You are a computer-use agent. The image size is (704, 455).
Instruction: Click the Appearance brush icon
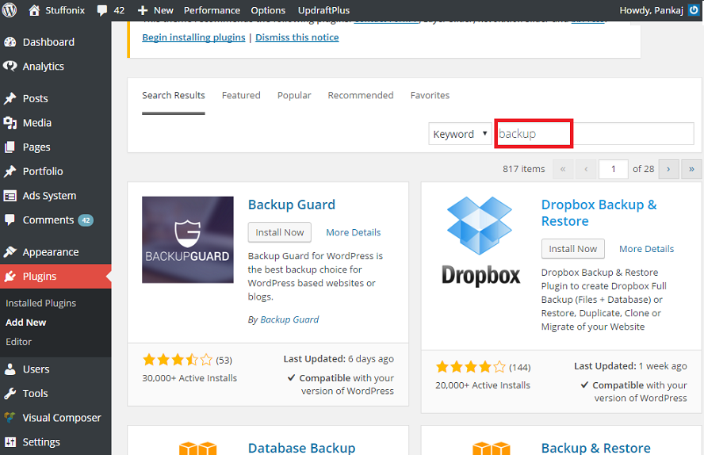[10, 252]
